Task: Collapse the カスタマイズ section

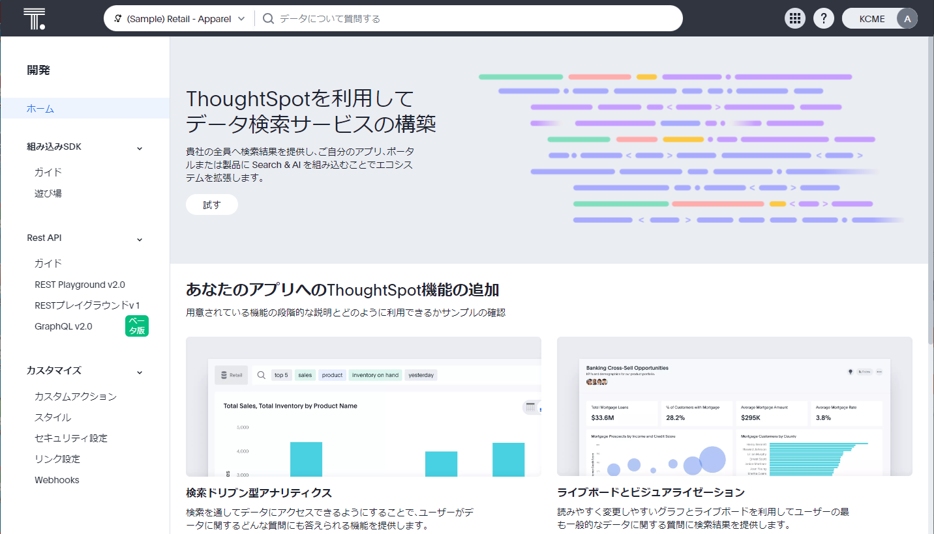Action: click(140, 372)
